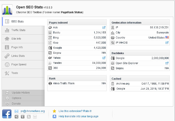Image resolution: width=175 pixels, height=121 pixels.
Task: Click the blue envelope icon by email address
Action: 16,111
